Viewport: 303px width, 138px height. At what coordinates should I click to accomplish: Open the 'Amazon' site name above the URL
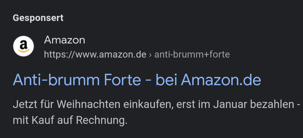[x=64, y=40]
